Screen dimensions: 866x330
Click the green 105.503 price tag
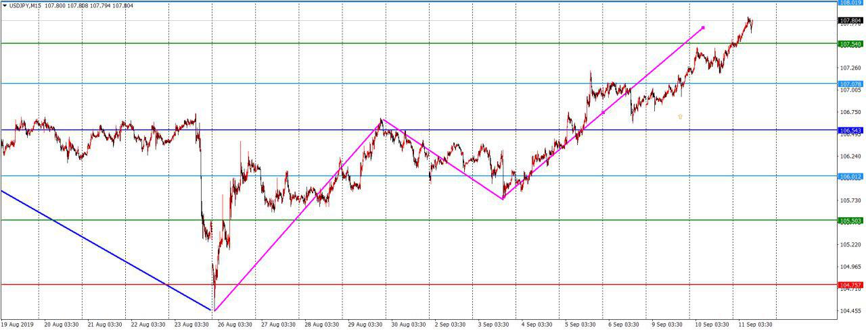pos(850,220)
